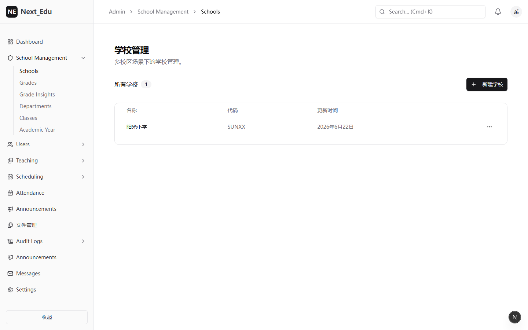Click the Schools breadcrumb
528x330 pixels.
pyautogui.click(x=210, y=12)
